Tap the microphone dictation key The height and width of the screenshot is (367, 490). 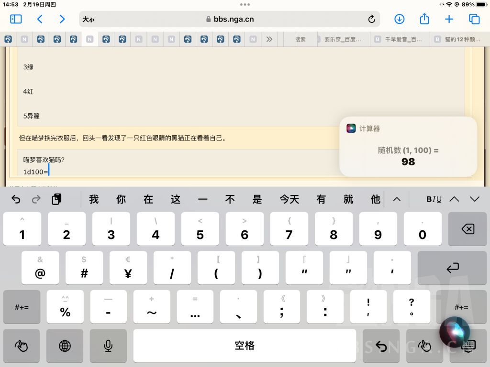pos(108,346)
